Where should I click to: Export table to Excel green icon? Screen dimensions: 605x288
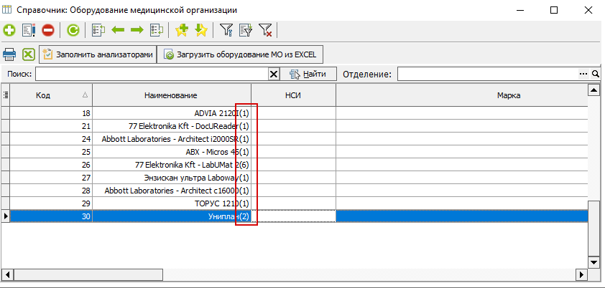[29, 54]
